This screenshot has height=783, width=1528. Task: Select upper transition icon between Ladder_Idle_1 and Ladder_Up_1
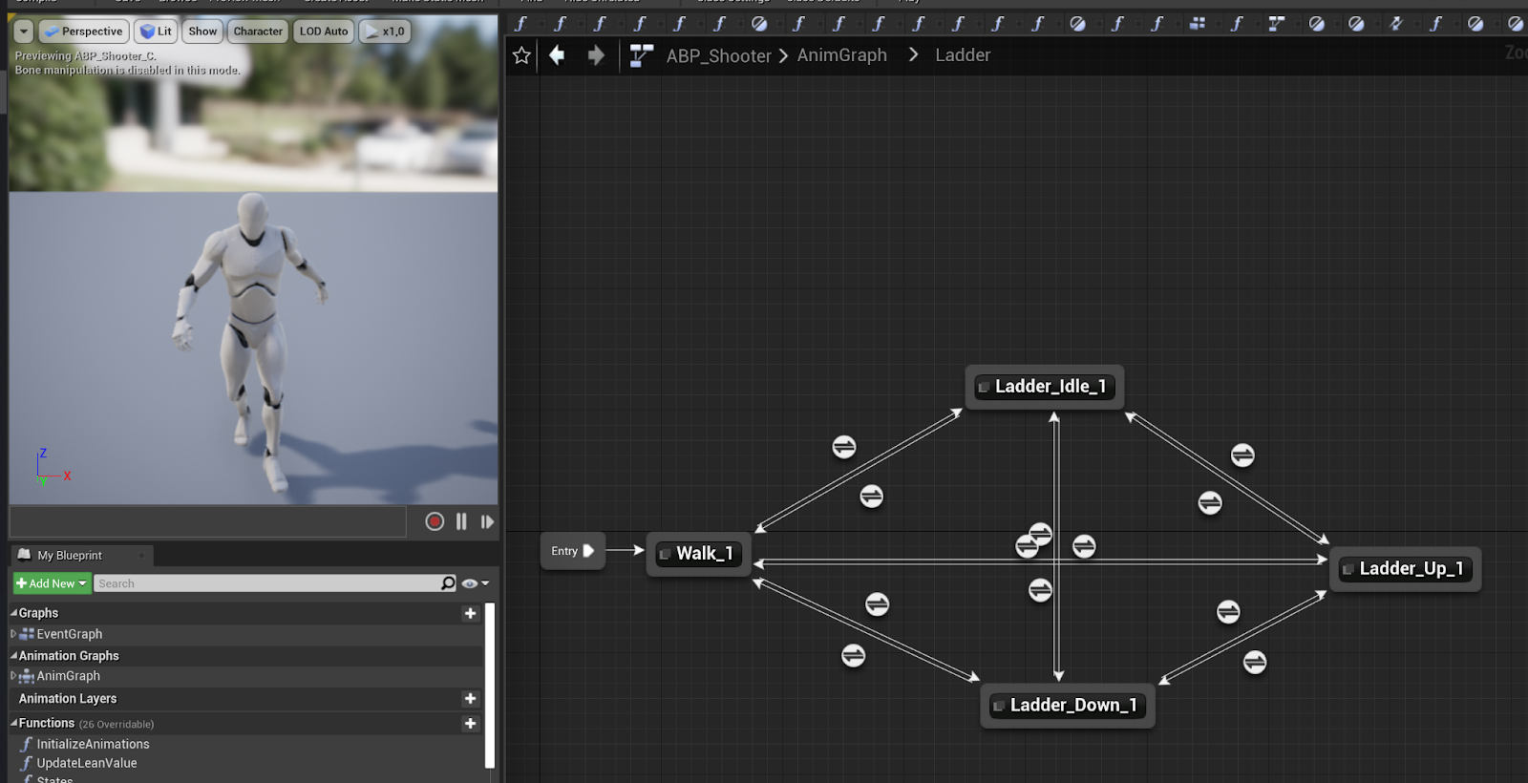point(1242,455)
